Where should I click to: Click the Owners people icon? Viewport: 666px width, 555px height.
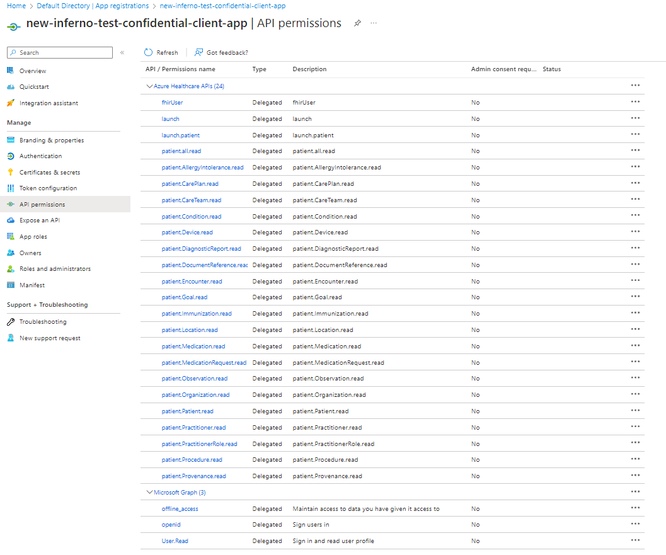coord(11,253)
